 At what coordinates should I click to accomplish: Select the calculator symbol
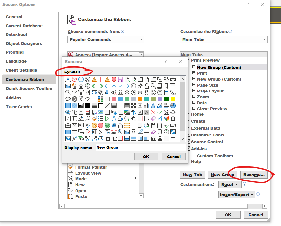tap(166, 92)
